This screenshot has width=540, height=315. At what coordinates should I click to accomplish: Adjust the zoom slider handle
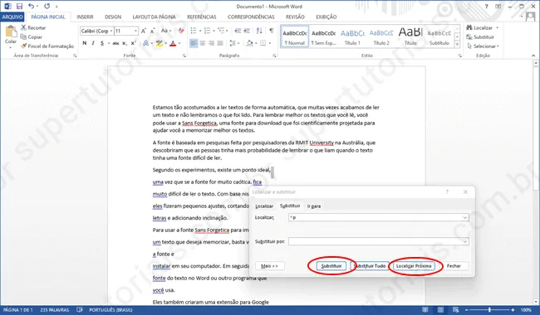point(489,310)
